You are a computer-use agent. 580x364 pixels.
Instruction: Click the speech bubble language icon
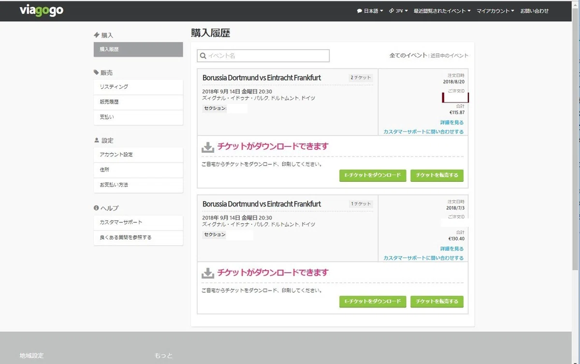click(360, 11)
